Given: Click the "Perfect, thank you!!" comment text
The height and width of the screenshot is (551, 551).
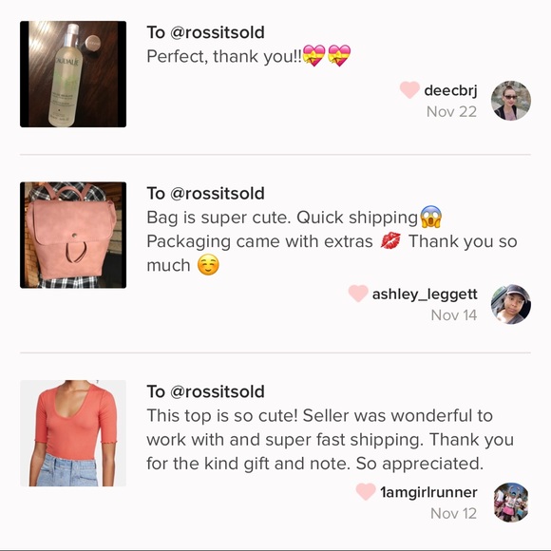Looking at the screenshot, I should pyautogui.click(x=249, y=56).
